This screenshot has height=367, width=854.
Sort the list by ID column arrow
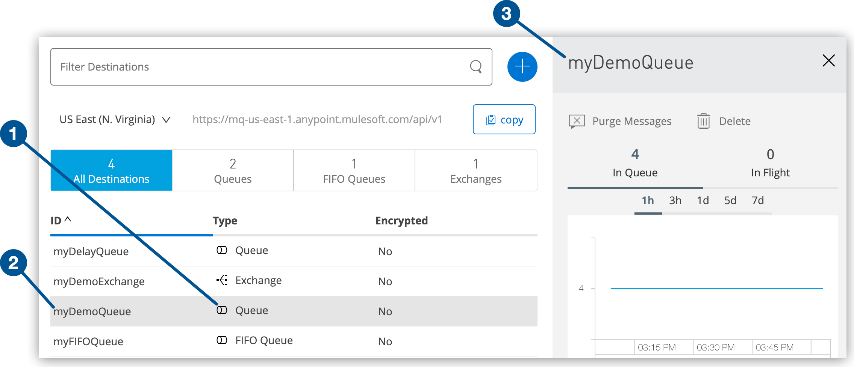[x=68, y=219]
